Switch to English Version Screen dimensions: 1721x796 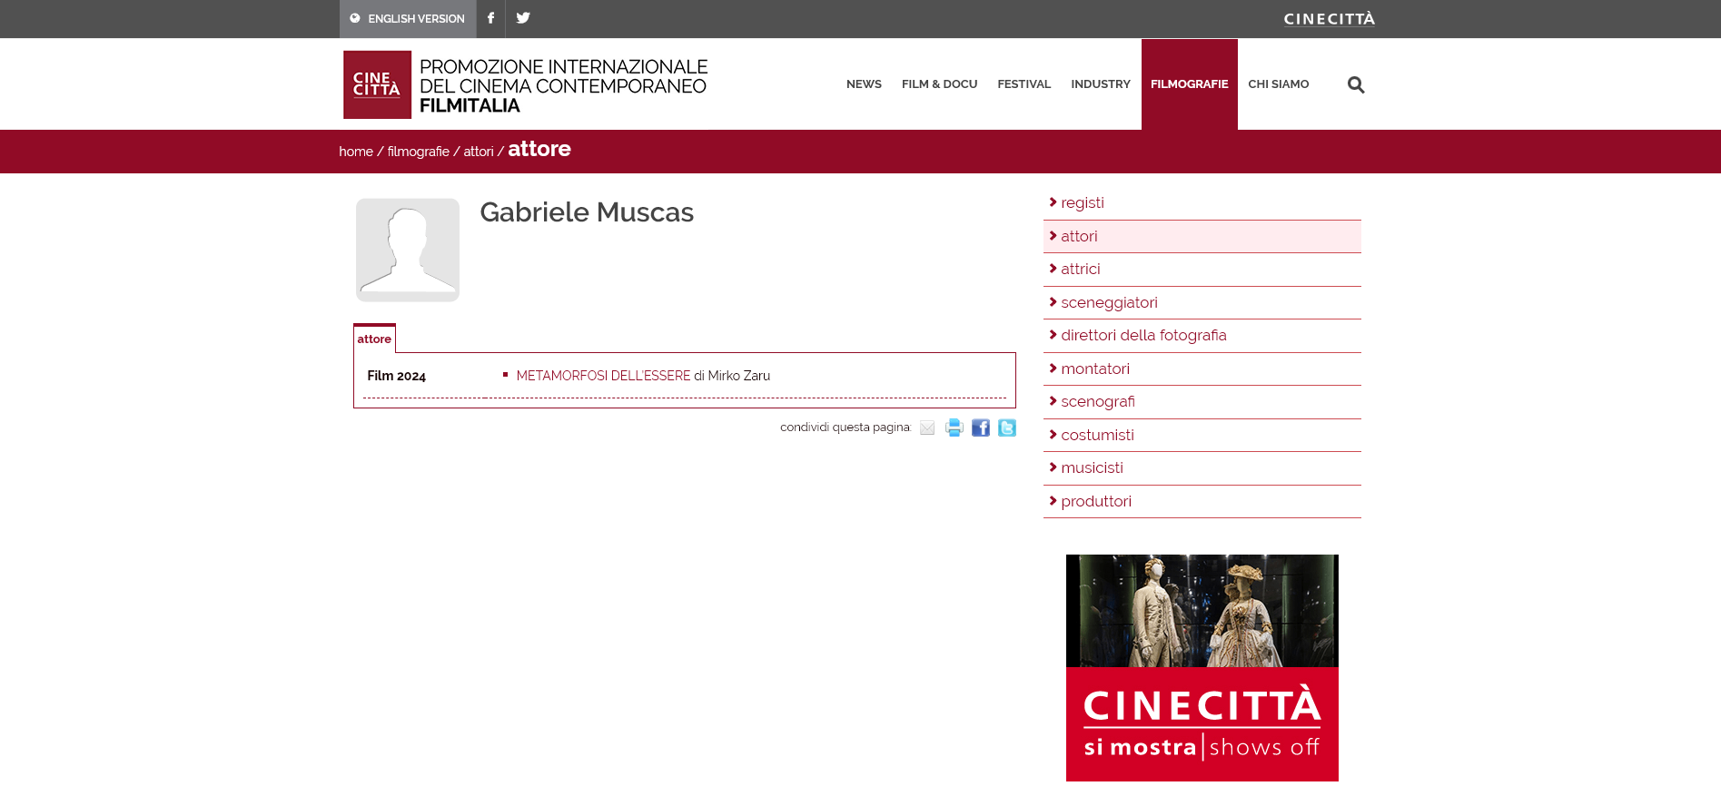(408, 19)
